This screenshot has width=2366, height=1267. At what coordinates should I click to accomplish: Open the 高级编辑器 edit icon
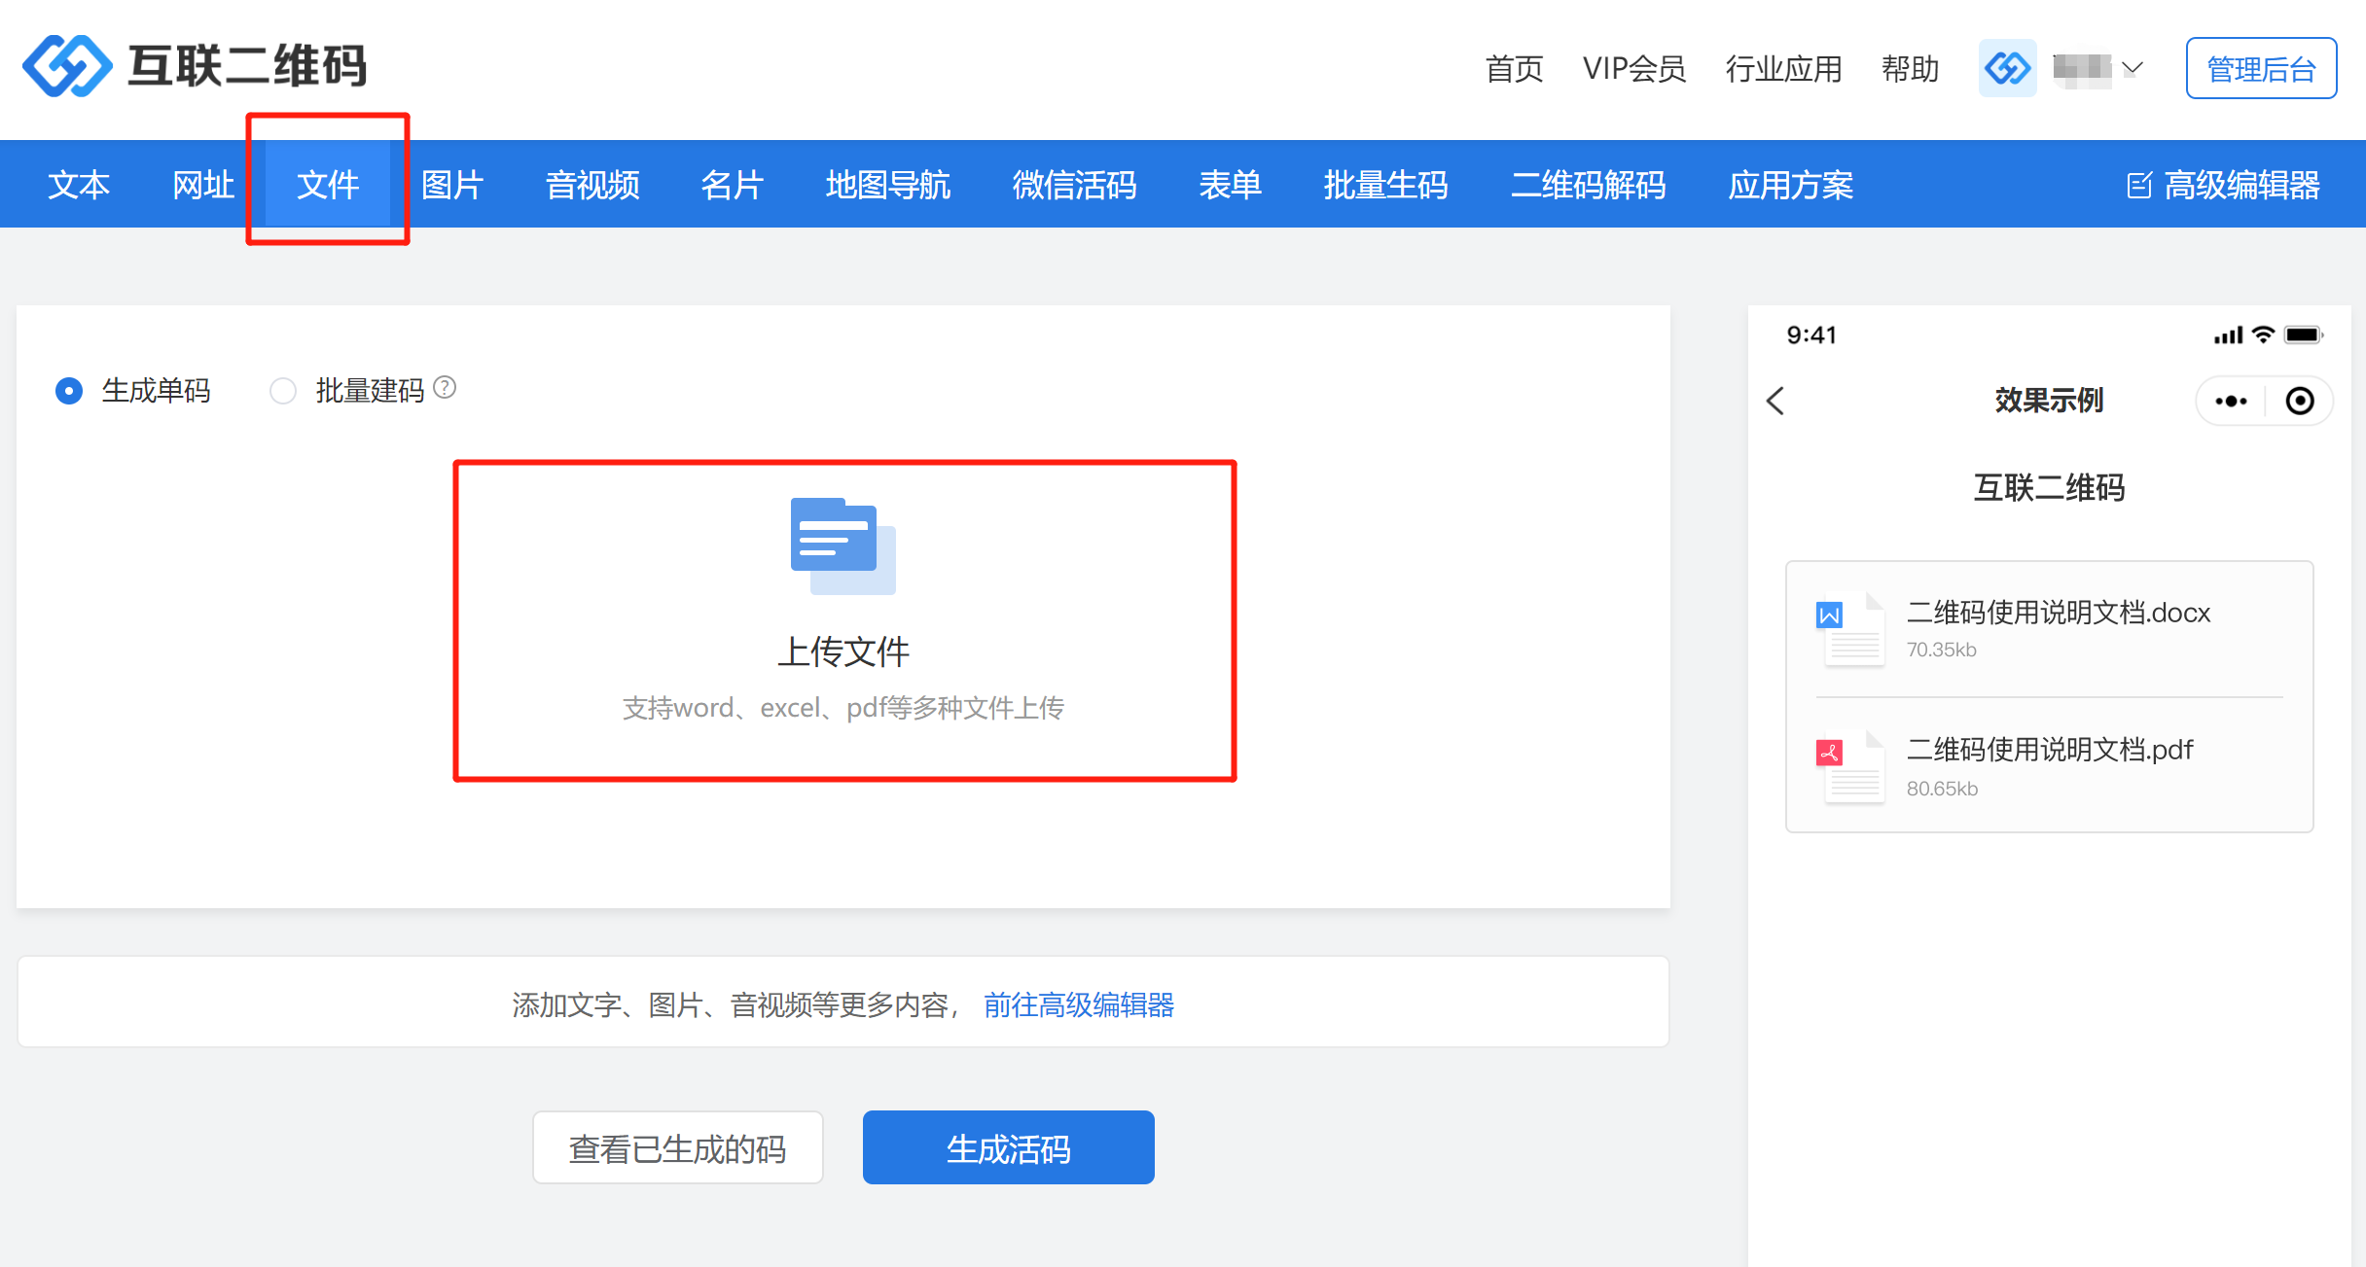click(x=2138, y=185)
